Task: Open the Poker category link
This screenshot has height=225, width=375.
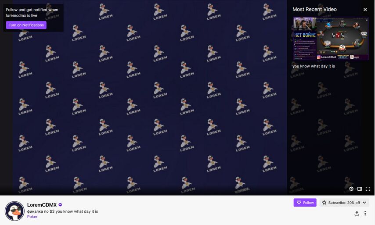Action: tap(32, 217)
